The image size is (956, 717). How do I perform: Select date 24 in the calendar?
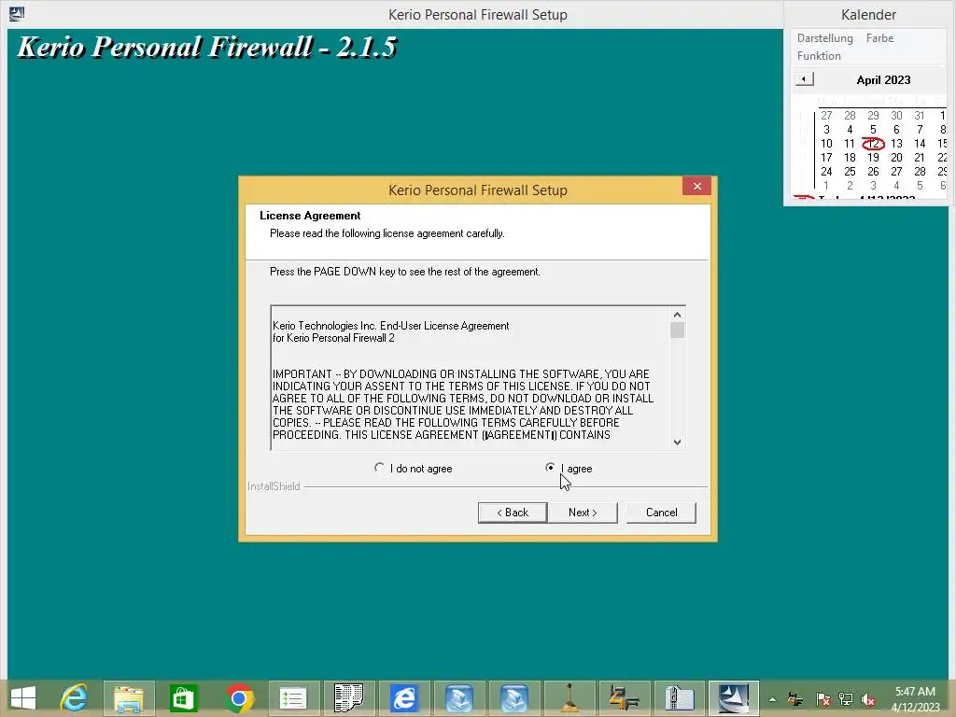(x=826, y=172)
